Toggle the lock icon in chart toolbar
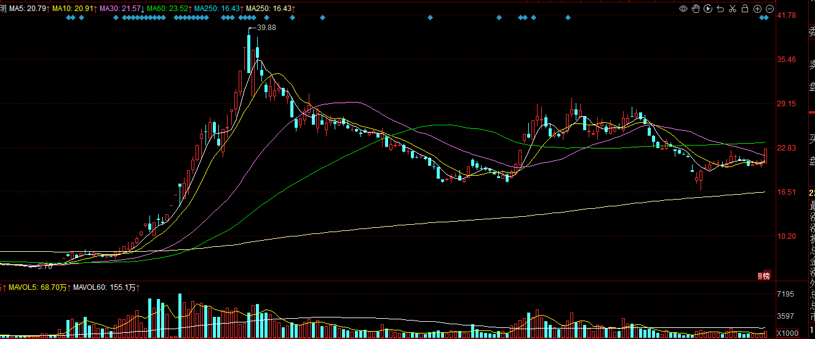The height and width of the screenshot is (339, 815). pyautogui.click(x=745, y=9)
